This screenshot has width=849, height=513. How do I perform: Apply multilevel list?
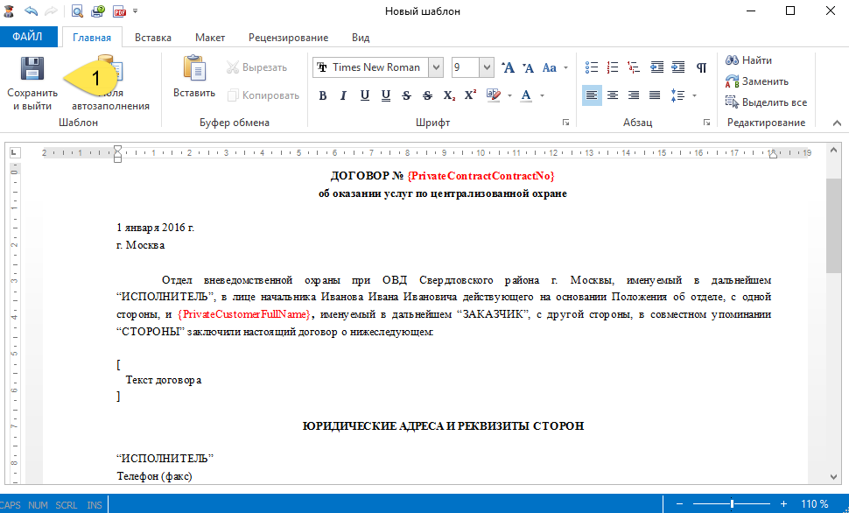point(634,67)
